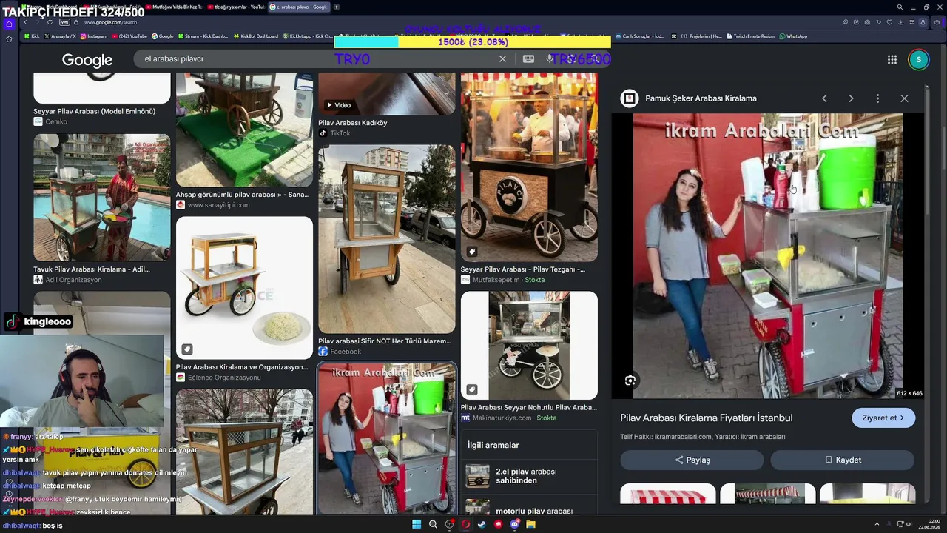
Task: Close the image preview panel
Action: coord(904,98)
